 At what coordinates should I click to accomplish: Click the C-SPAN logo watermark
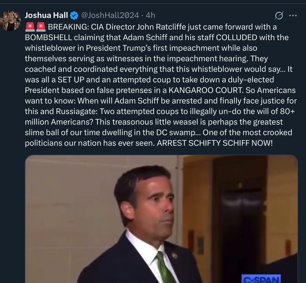pyautogui.click(x=261, y=279)
